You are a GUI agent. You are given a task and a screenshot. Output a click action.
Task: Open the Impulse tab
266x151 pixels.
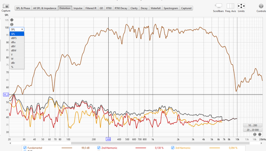pos(78,8)
